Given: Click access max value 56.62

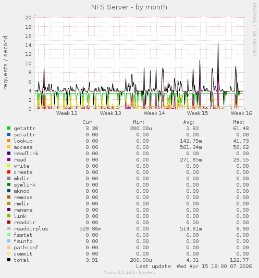Looking at the screenshot, I should pos(241,147).
